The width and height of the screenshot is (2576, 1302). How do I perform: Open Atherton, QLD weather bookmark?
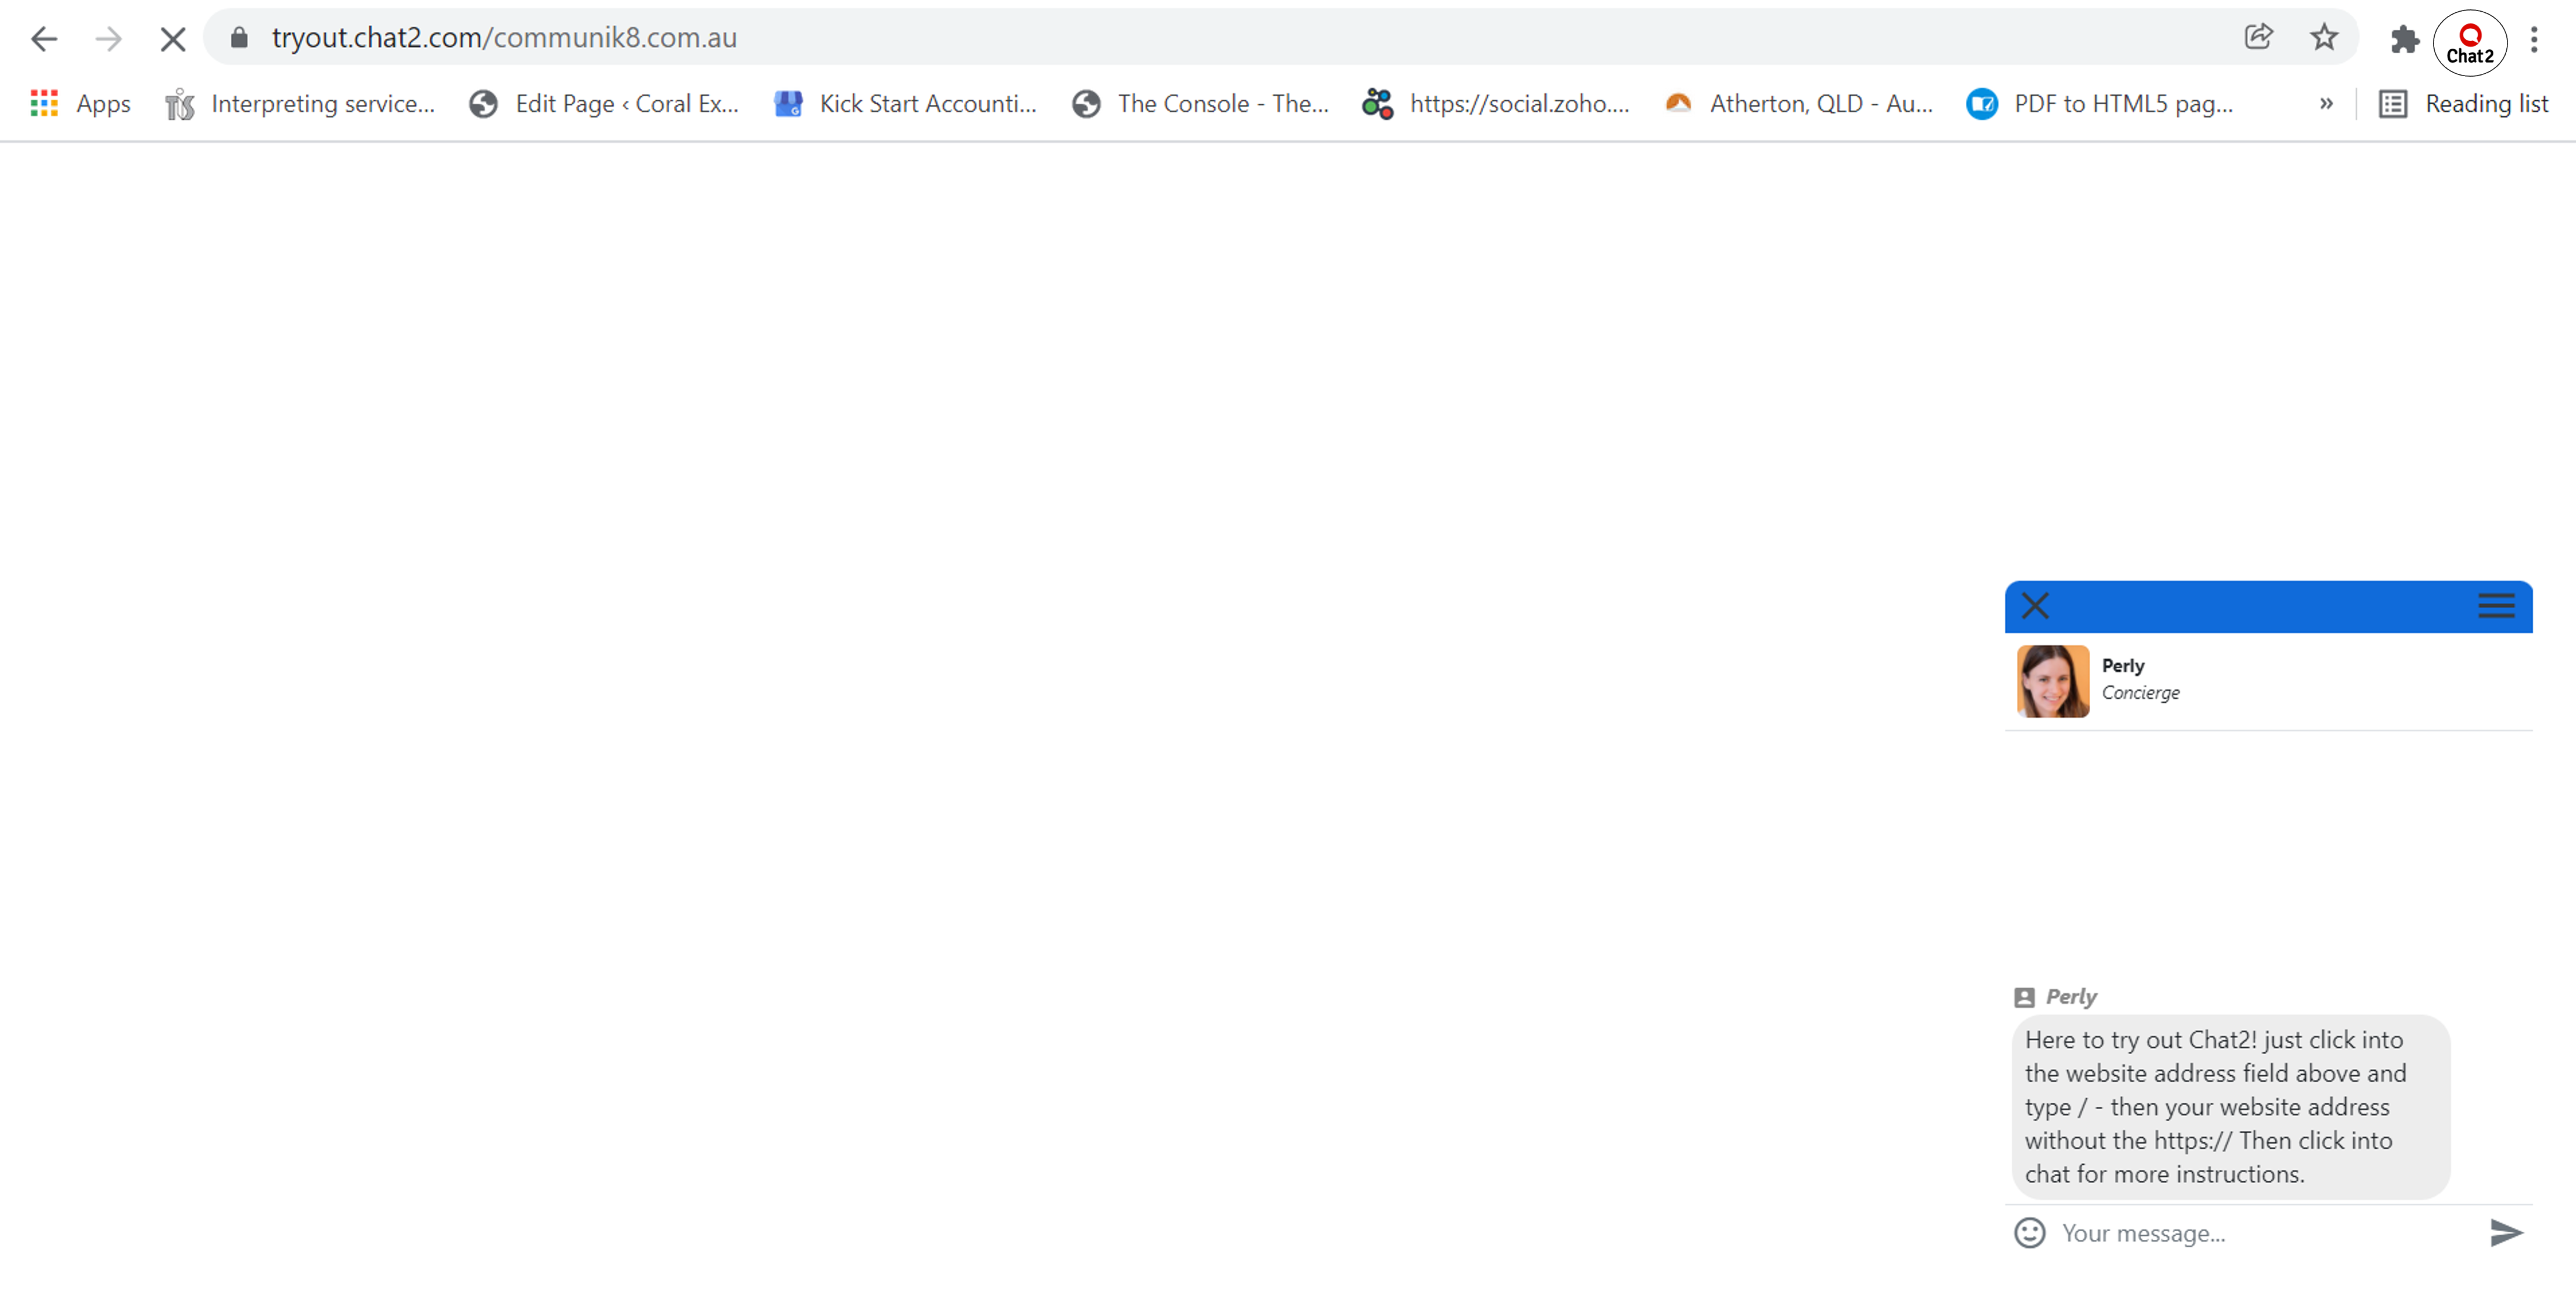point(1798,103)
